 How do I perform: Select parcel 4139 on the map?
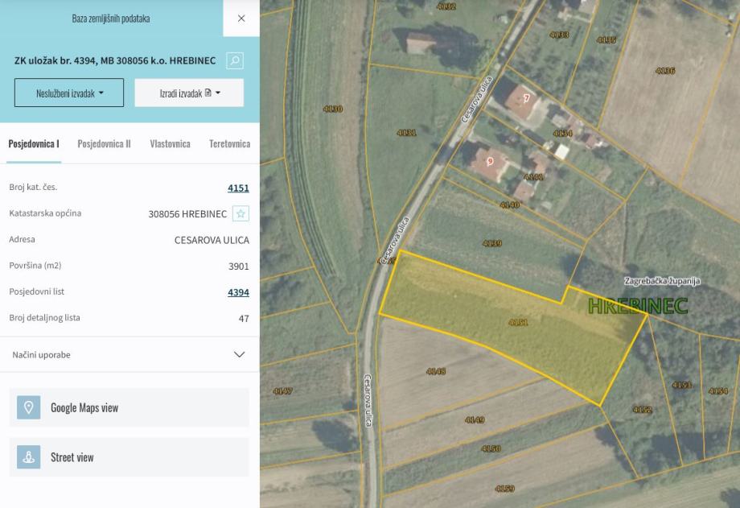point(492,243)
